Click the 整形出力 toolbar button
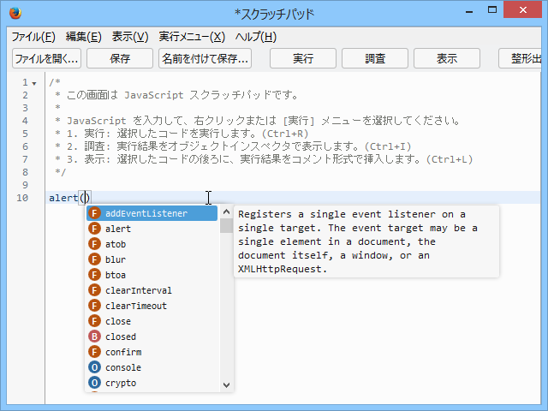 click(x=520, y=58)
